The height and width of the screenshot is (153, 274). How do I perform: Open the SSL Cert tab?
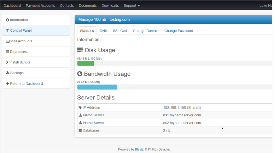[x=120, y=31]
